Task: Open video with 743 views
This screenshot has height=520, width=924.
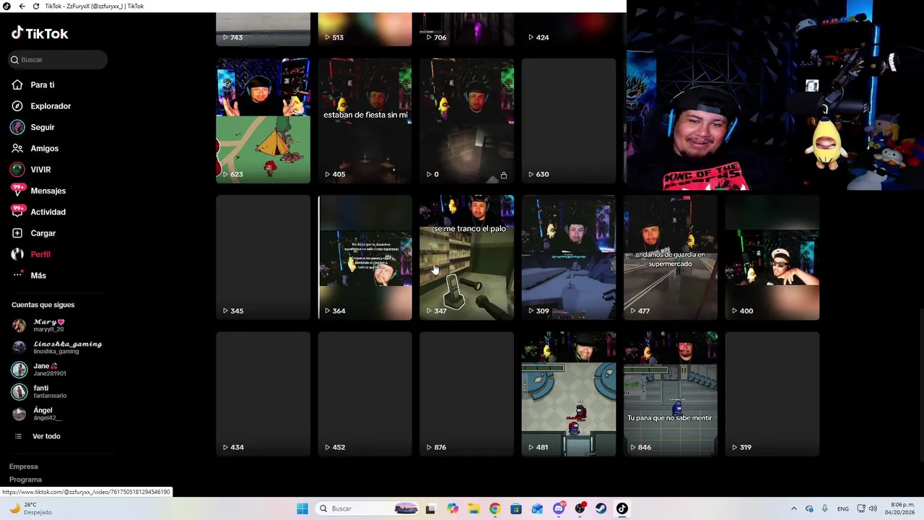Action: [x=263, y=30]
